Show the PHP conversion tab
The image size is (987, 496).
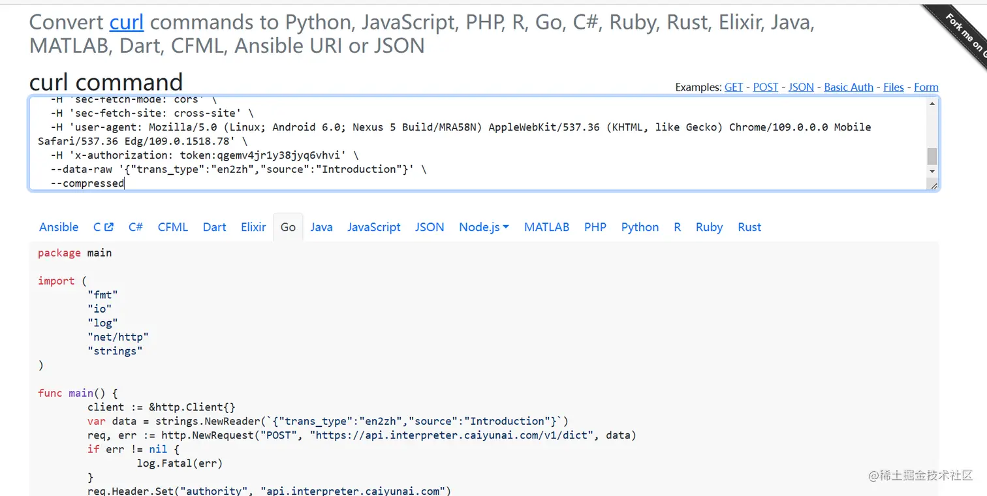(x=595, y=227)
